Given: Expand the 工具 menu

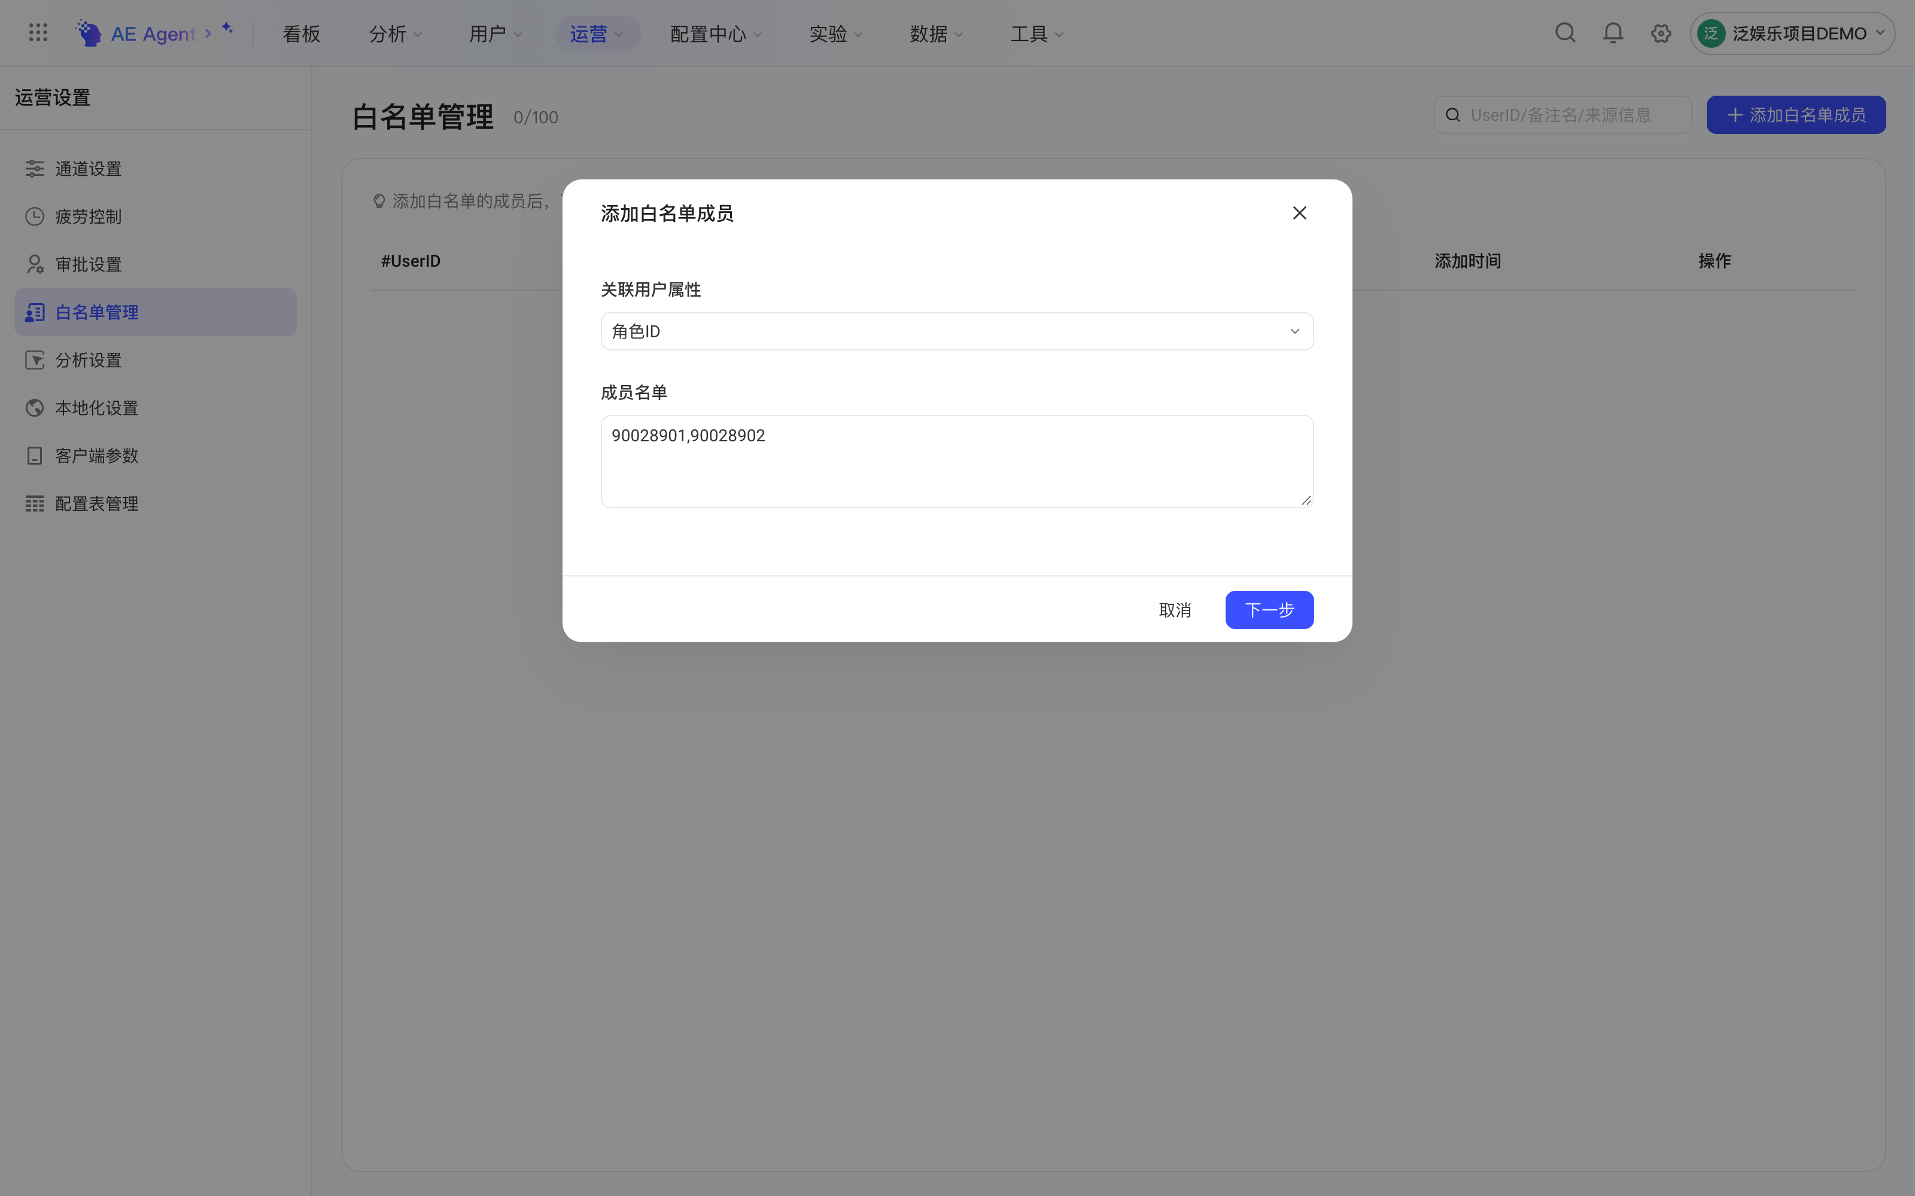Looking at the screenshot, I should [x=1036, y=33].
